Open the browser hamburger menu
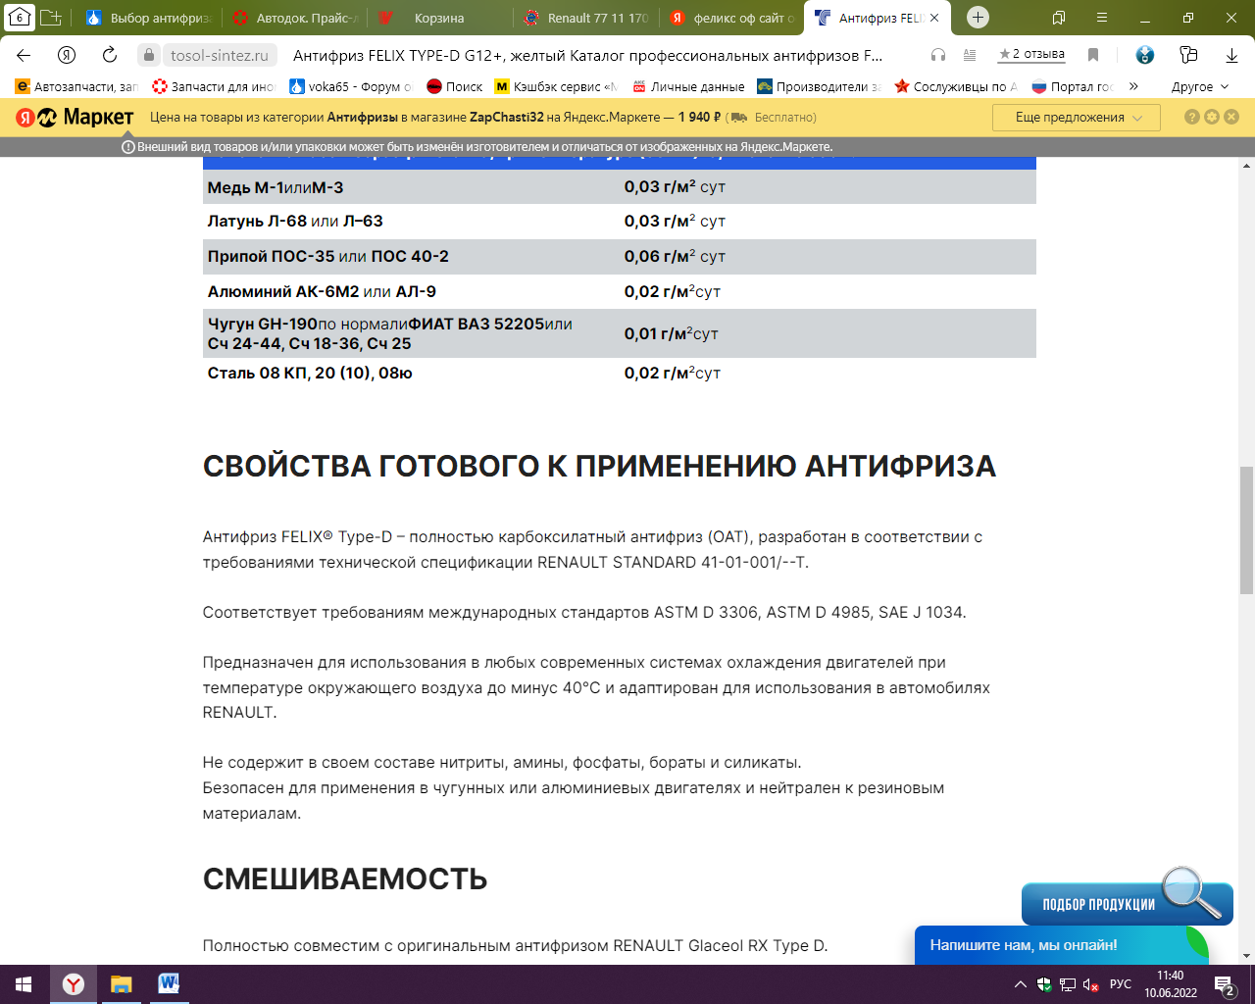 point(1102,18)
